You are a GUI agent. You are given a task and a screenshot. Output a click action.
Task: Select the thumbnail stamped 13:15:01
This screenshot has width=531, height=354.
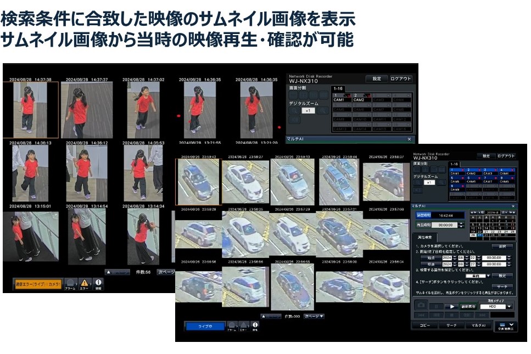31,236
